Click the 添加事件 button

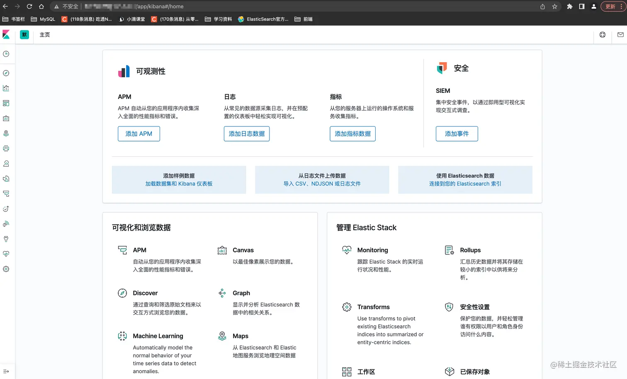coord(457,134)
